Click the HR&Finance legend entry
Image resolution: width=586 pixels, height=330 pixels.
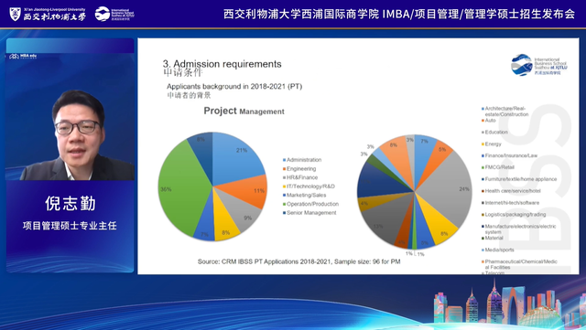pos(300,177)
